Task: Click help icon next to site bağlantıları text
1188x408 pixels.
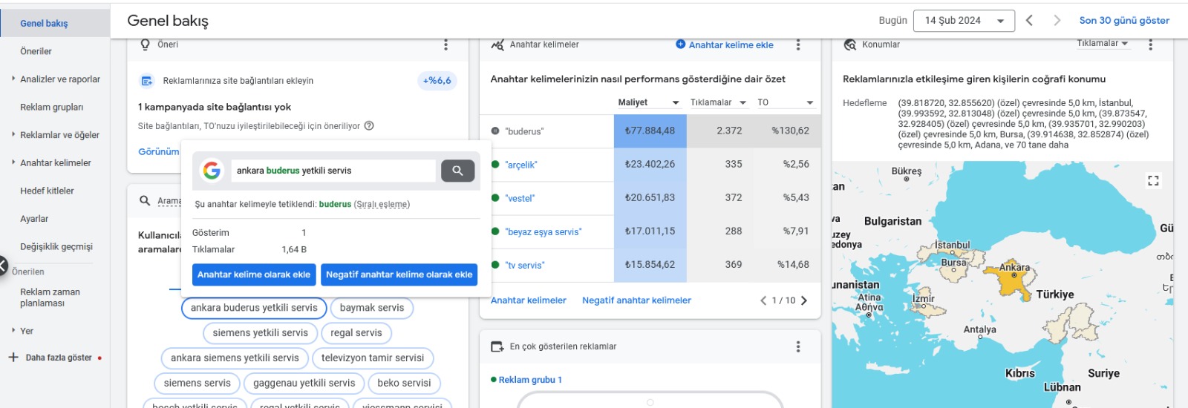Action: point(369,126)
